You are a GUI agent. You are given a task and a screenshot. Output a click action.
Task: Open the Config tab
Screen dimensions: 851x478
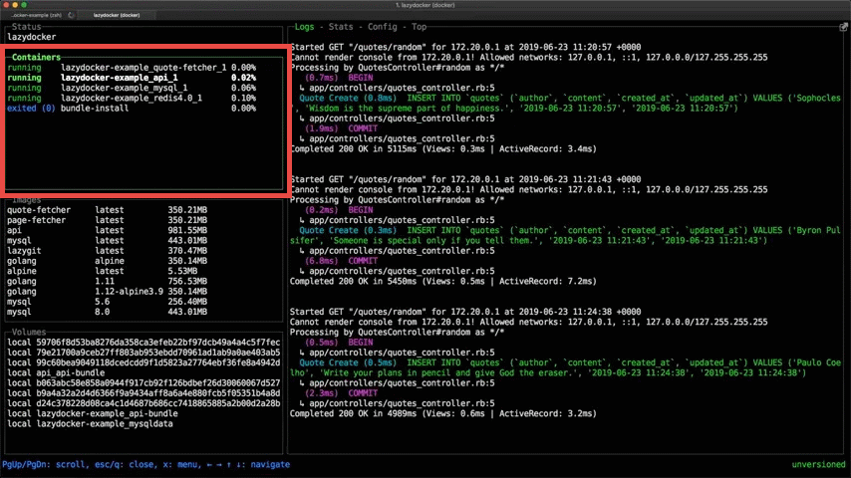click(383, 28)
